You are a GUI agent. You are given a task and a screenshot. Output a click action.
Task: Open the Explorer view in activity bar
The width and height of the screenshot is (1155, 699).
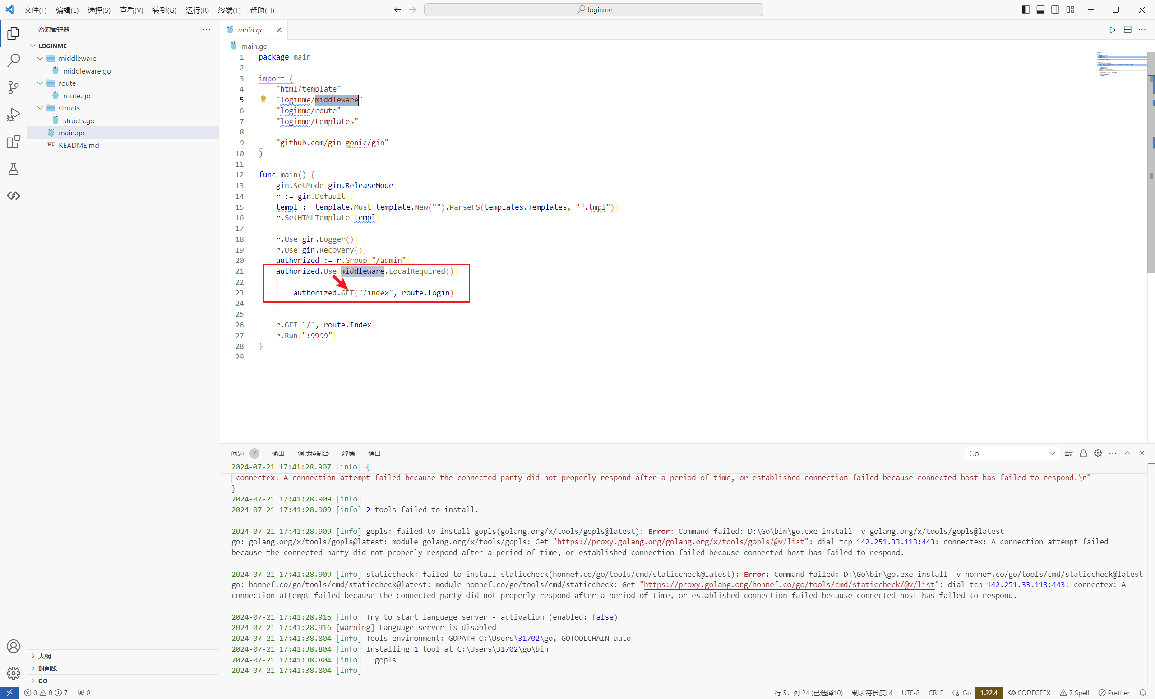tap(14, 33)
